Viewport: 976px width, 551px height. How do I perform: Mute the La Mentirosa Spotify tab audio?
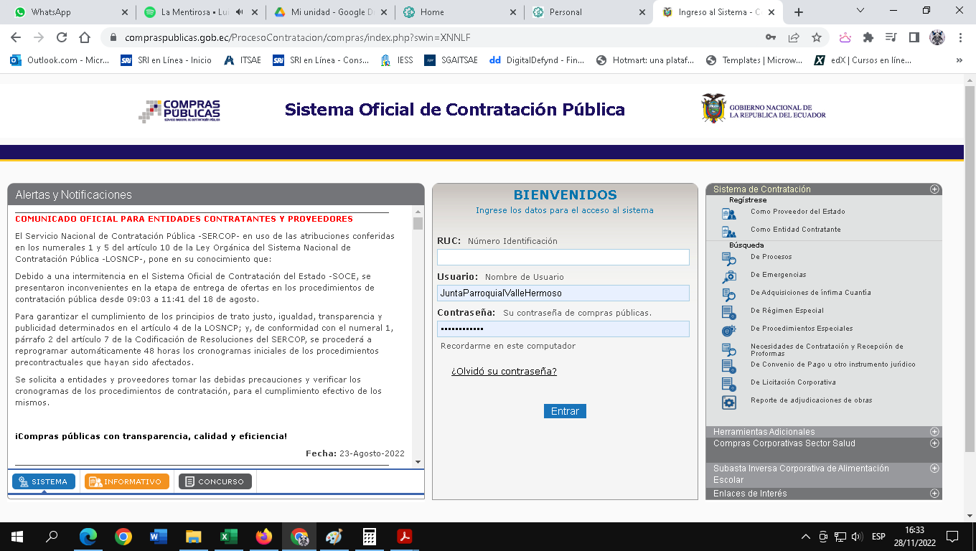pos(239,12)
